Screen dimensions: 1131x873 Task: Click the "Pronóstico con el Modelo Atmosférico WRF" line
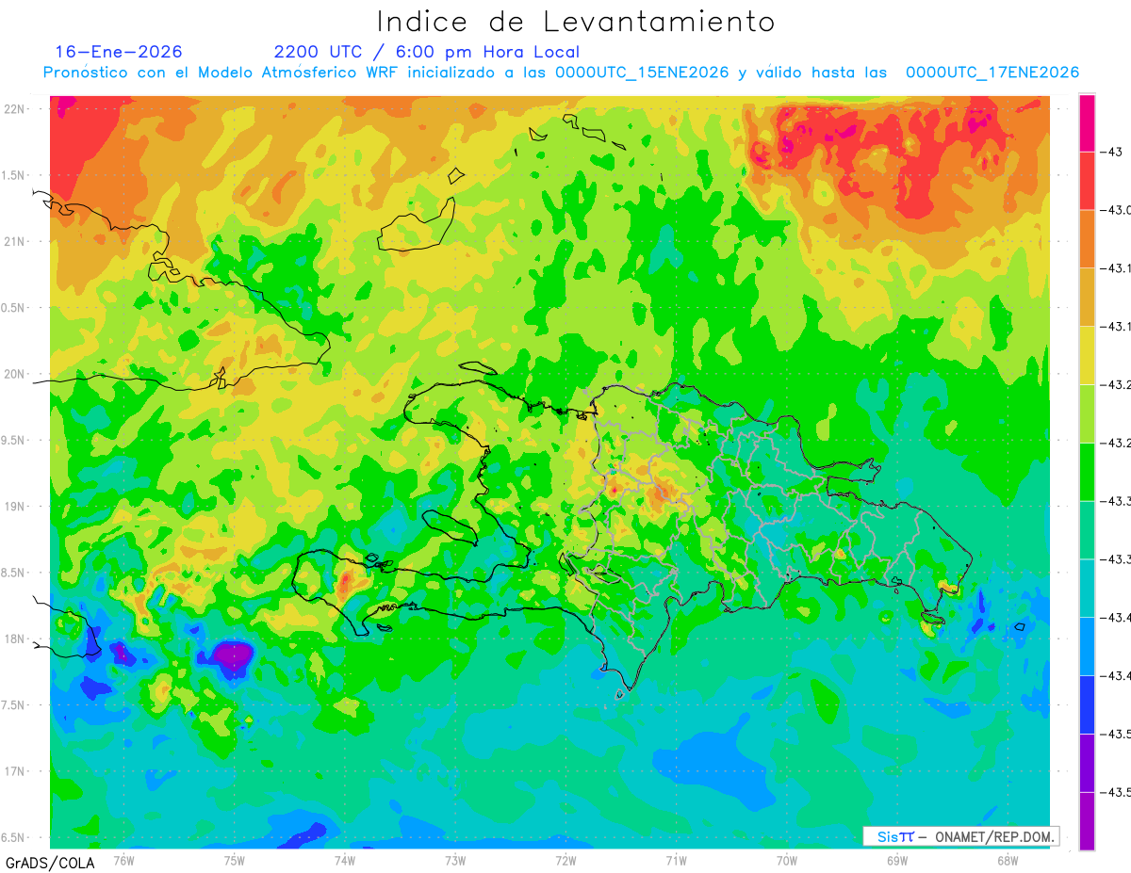[x=561, y=73]
